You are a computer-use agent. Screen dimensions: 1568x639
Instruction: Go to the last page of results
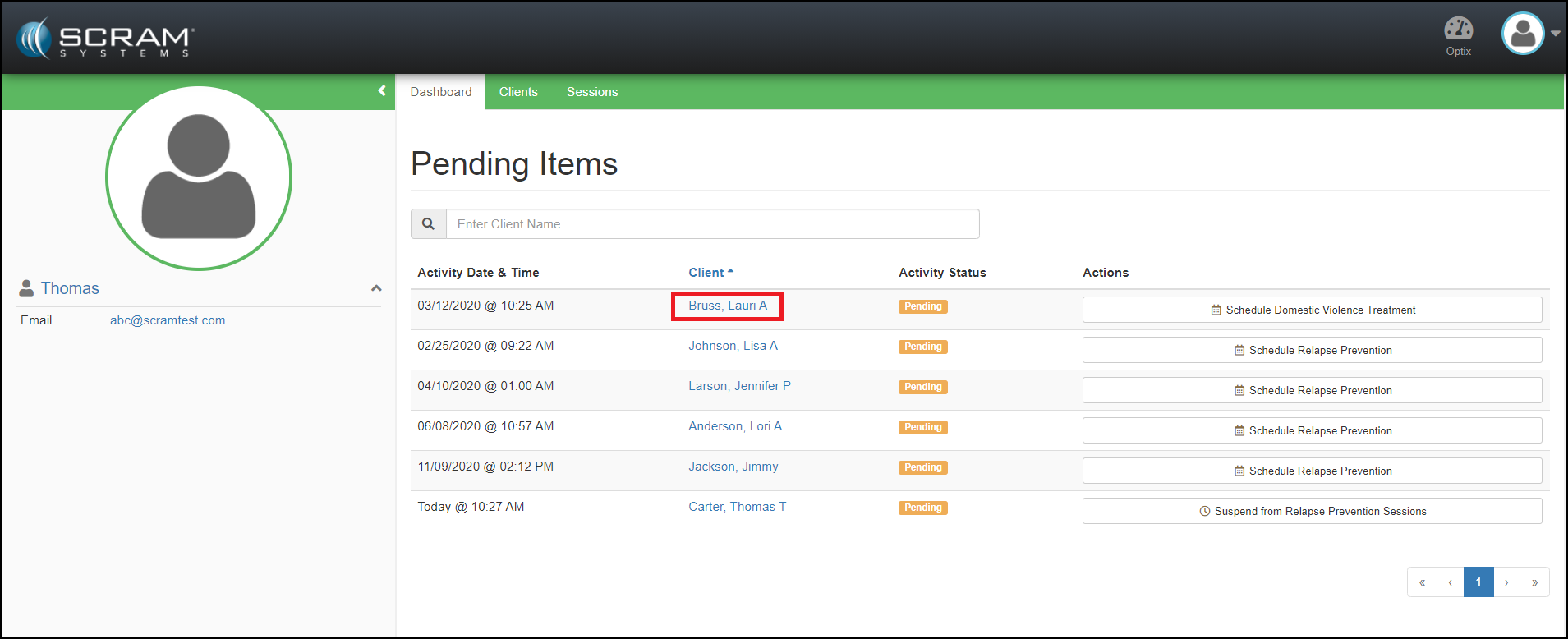point(1534,582)
